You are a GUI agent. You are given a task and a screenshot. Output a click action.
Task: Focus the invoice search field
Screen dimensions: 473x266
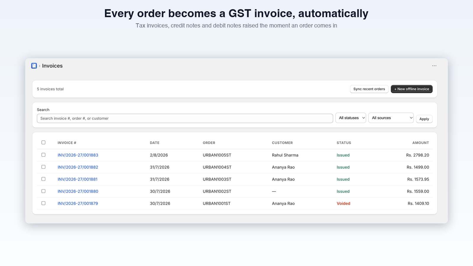coord(185,119)
